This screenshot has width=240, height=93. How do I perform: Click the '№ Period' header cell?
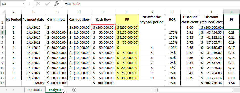click(13, 19)
